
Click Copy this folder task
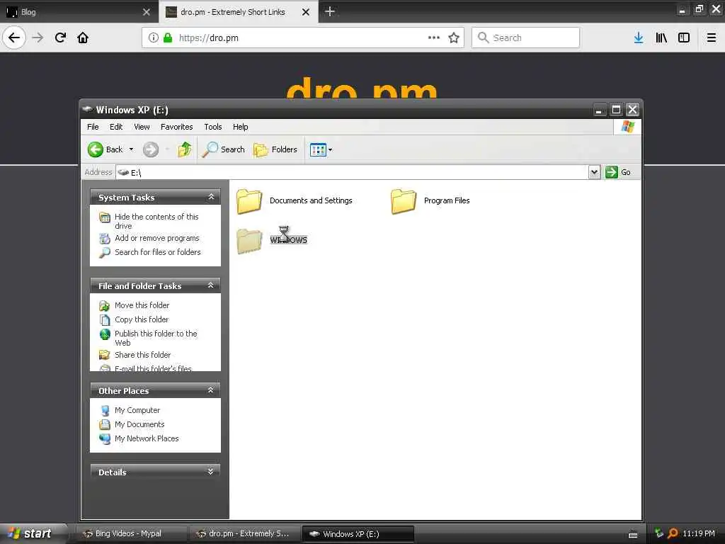click(x=142, y=319)
